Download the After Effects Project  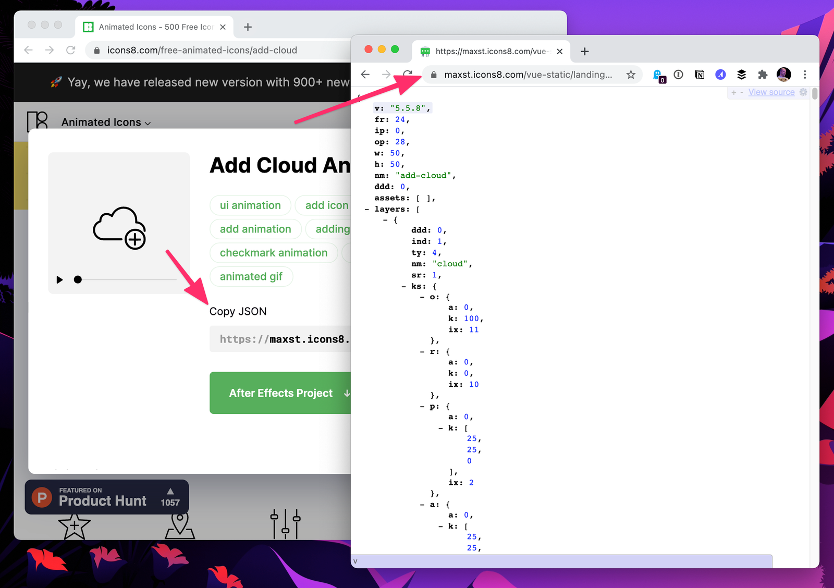(x=280, y=393)
